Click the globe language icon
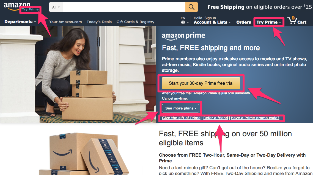This screenshot has height=175, width=313. click(x=183, y=22)
